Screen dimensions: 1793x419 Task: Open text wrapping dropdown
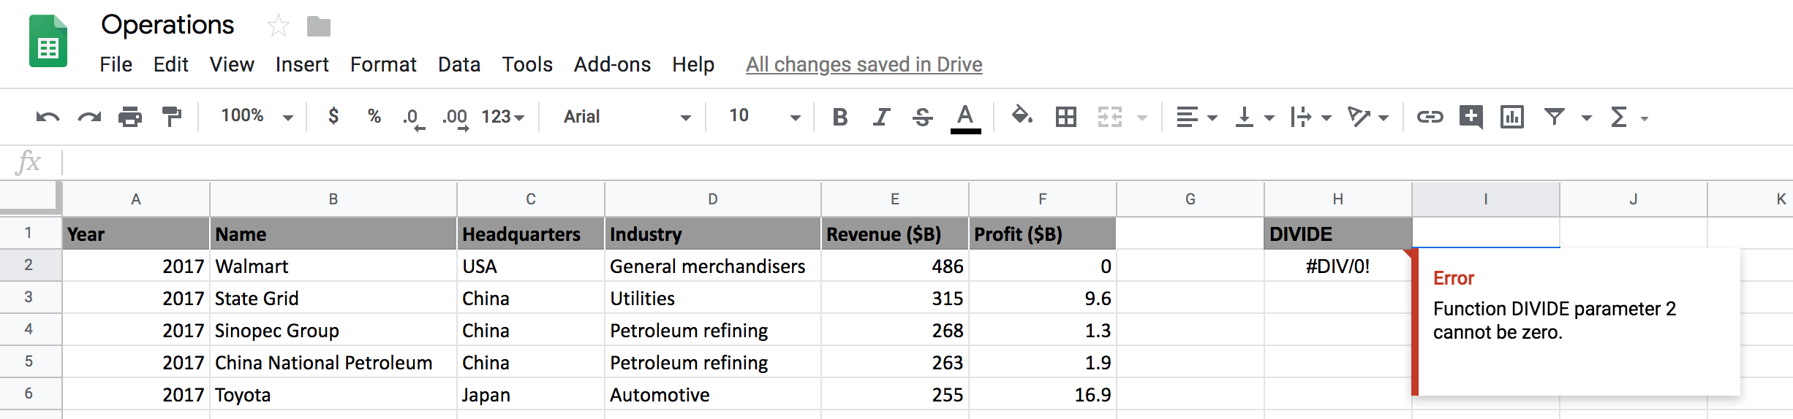coord(1310,117)
